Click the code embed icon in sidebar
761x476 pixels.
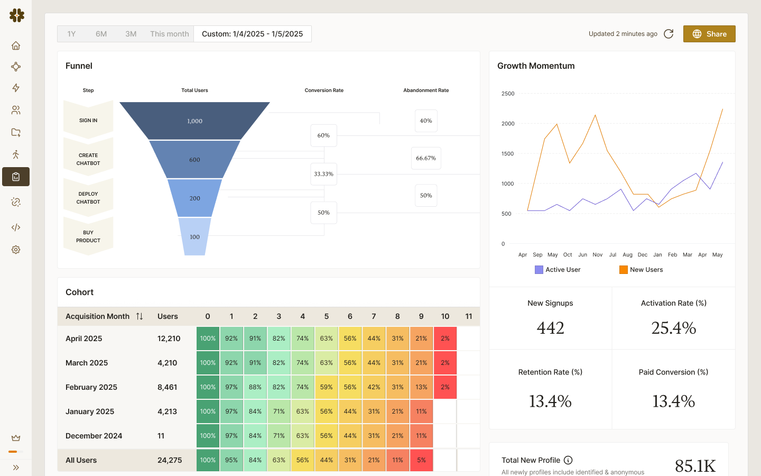[x=16, y=227]
